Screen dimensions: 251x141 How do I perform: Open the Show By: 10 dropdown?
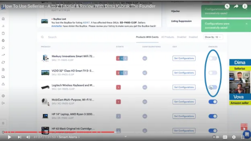click(x=213, y=37)
